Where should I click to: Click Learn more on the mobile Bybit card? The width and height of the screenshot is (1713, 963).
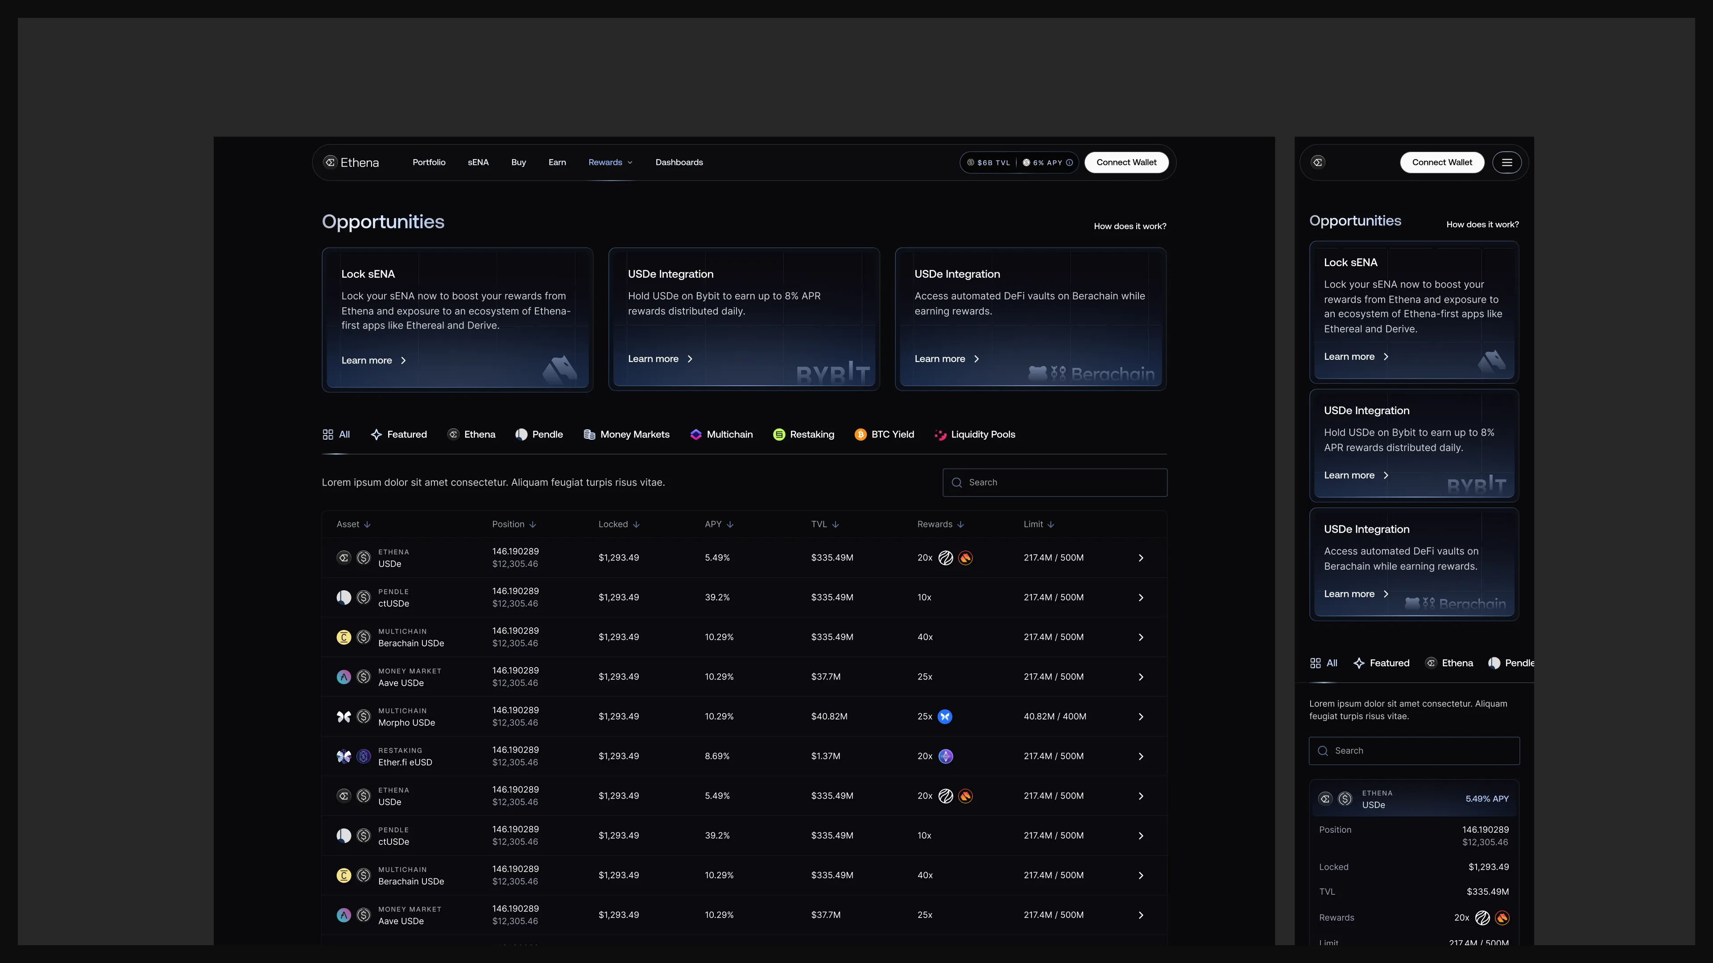pos(1357,475)
